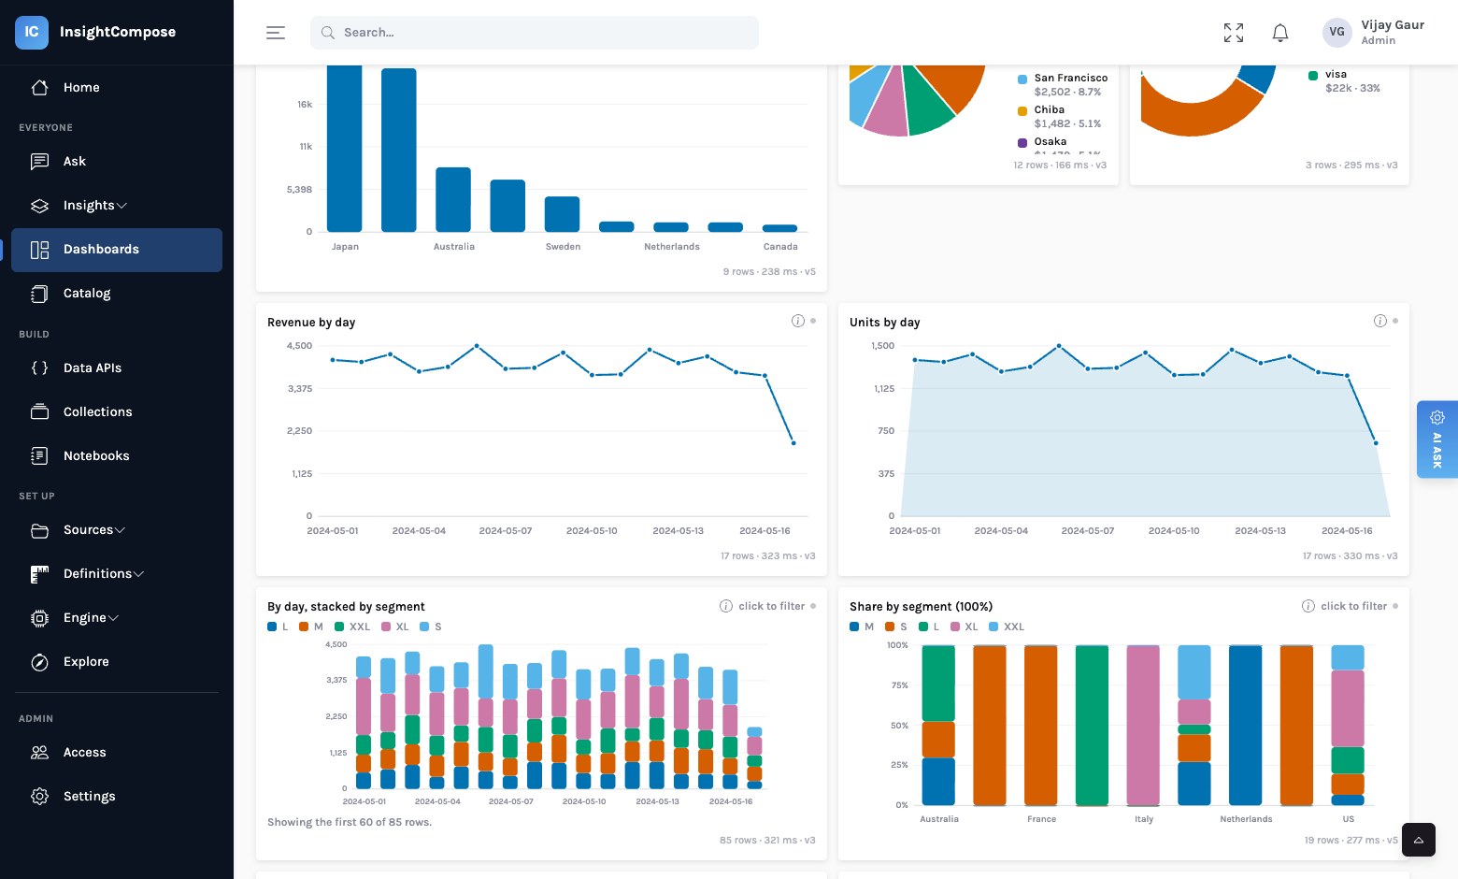Open the Ask chat icon
1458x879 pixels.
point(39,162)
